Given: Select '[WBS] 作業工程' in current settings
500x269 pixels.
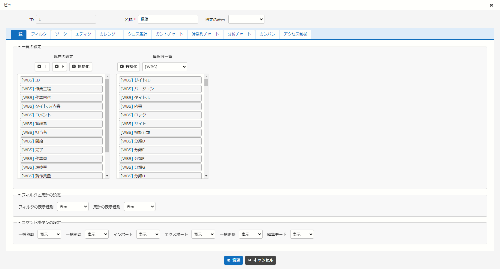Looking at the screenshot, I should coord(61,89).
